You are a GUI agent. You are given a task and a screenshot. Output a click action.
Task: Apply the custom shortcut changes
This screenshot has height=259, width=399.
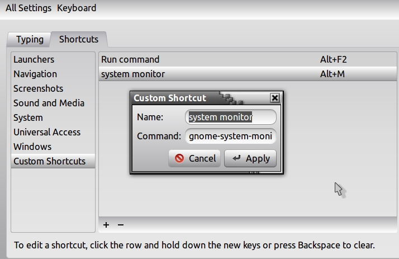[x=251, y=158]
